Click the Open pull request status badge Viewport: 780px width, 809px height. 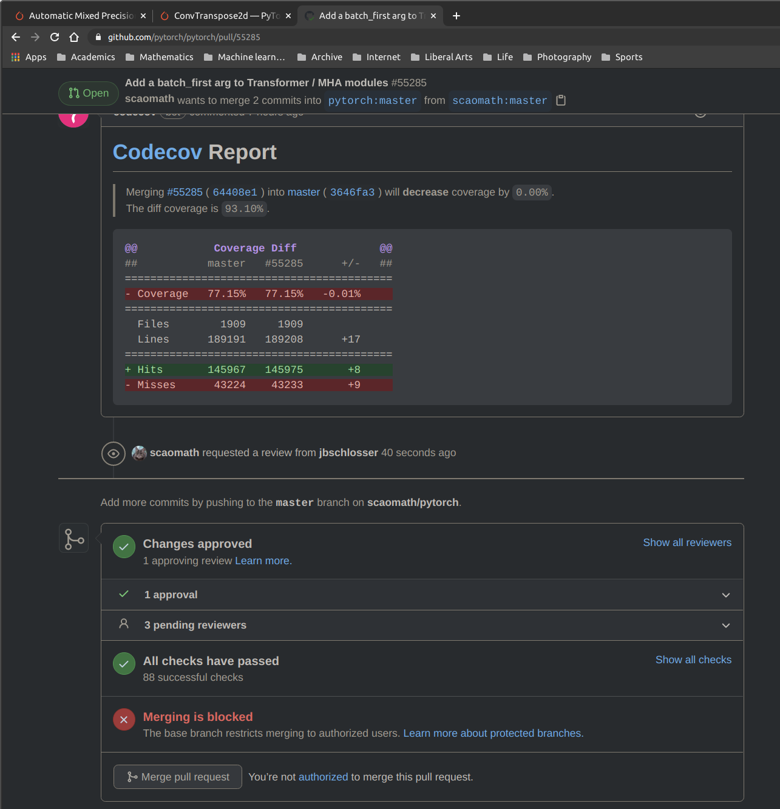click(89, 93)
